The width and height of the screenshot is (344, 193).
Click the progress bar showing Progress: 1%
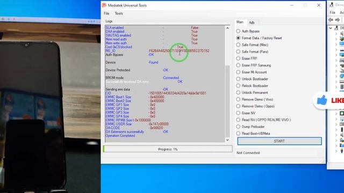pos(168,149)
